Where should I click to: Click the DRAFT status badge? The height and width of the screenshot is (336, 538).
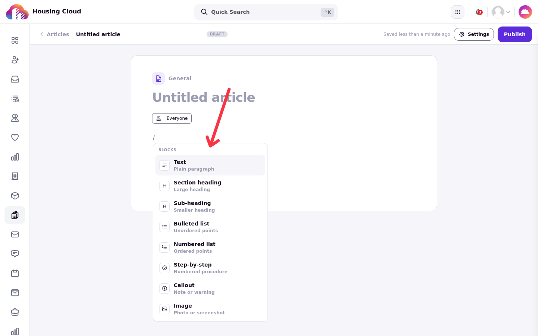pos(217,34)
